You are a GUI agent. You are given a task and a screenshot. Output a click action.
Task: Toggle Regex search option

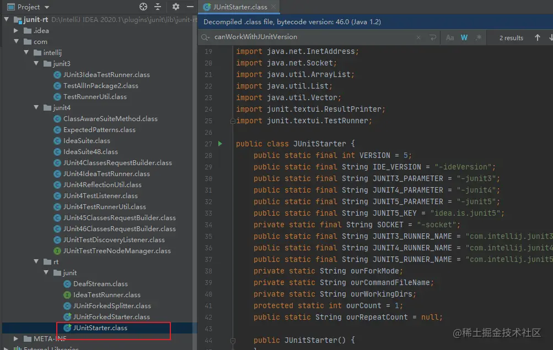pos(478,37)
